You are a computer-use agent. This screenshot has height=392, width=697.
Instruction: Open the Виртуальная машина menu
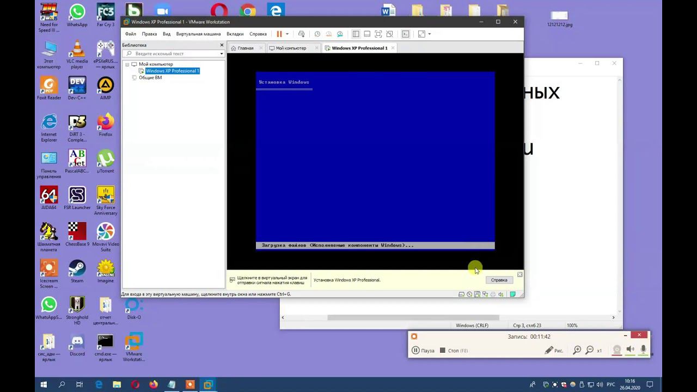point(198,34)
